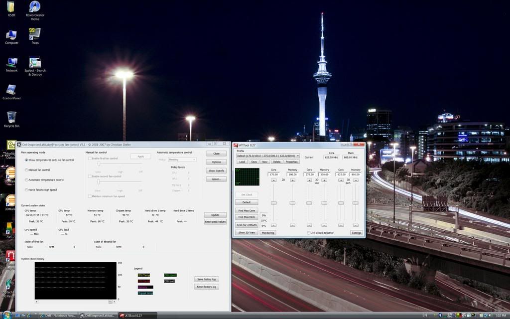Click the Windows Start orb
510x319 pixels.
[x=6, y=315]
